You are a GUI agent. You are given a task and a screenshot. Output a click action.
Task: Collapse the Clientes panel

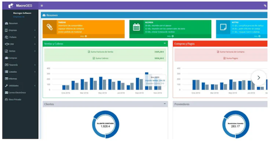click(x=165, y=104)
